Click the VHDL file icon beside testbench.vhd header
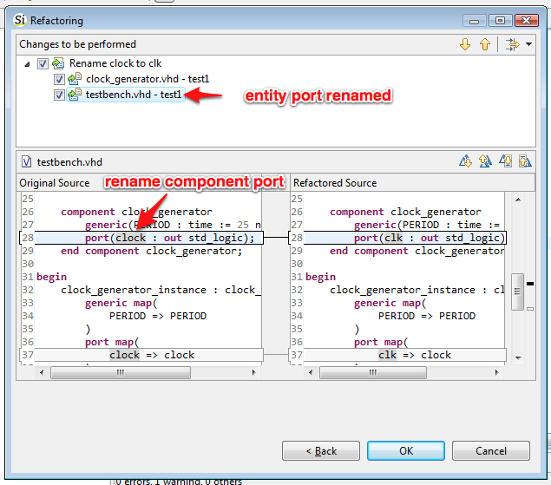The height and width of the screenshot is (485, 551). click(x=27, y=162)
